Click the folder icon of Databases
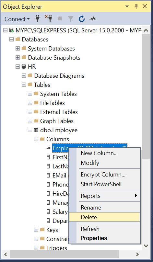This screenshot has height=262, width=153. (18, 39)
